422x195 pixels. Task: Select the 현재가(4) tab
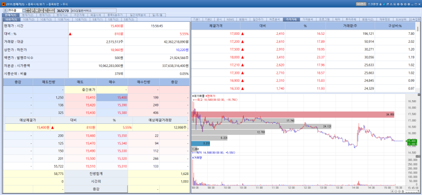(62, 15)
